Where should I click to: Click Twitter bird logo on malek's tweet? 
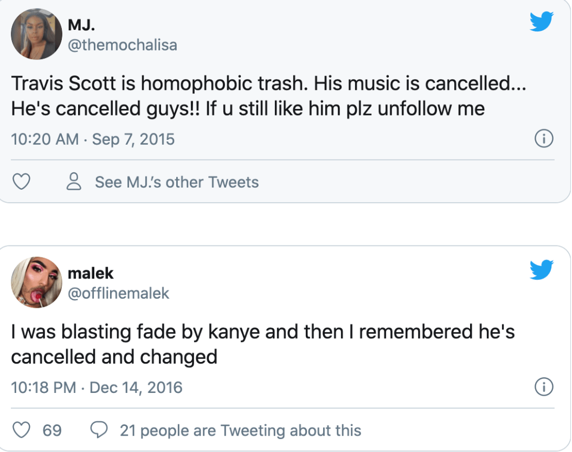[x=541, y=269]
